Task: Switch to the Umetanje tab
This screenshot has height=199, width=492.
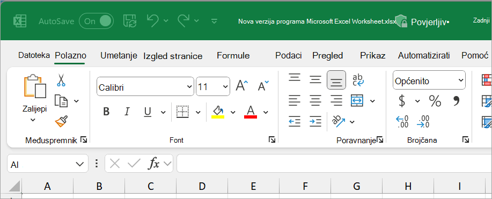Action: coord(119,56)
